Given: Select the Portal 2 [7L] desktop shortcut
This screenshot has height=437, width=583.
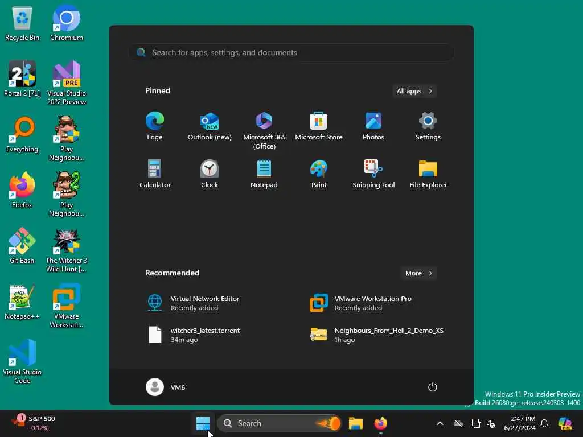Looking at the screenshot, I should point(22,79).
